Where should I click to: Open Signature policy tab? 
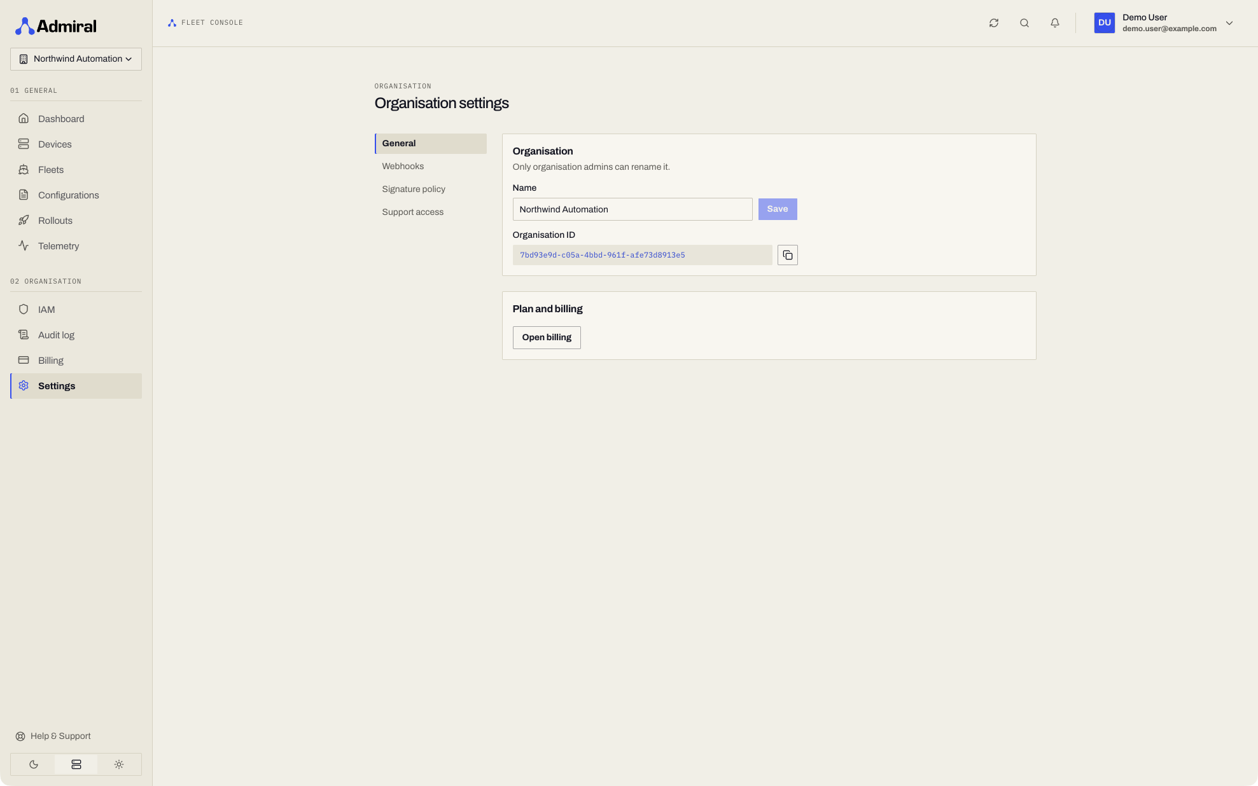431,190
